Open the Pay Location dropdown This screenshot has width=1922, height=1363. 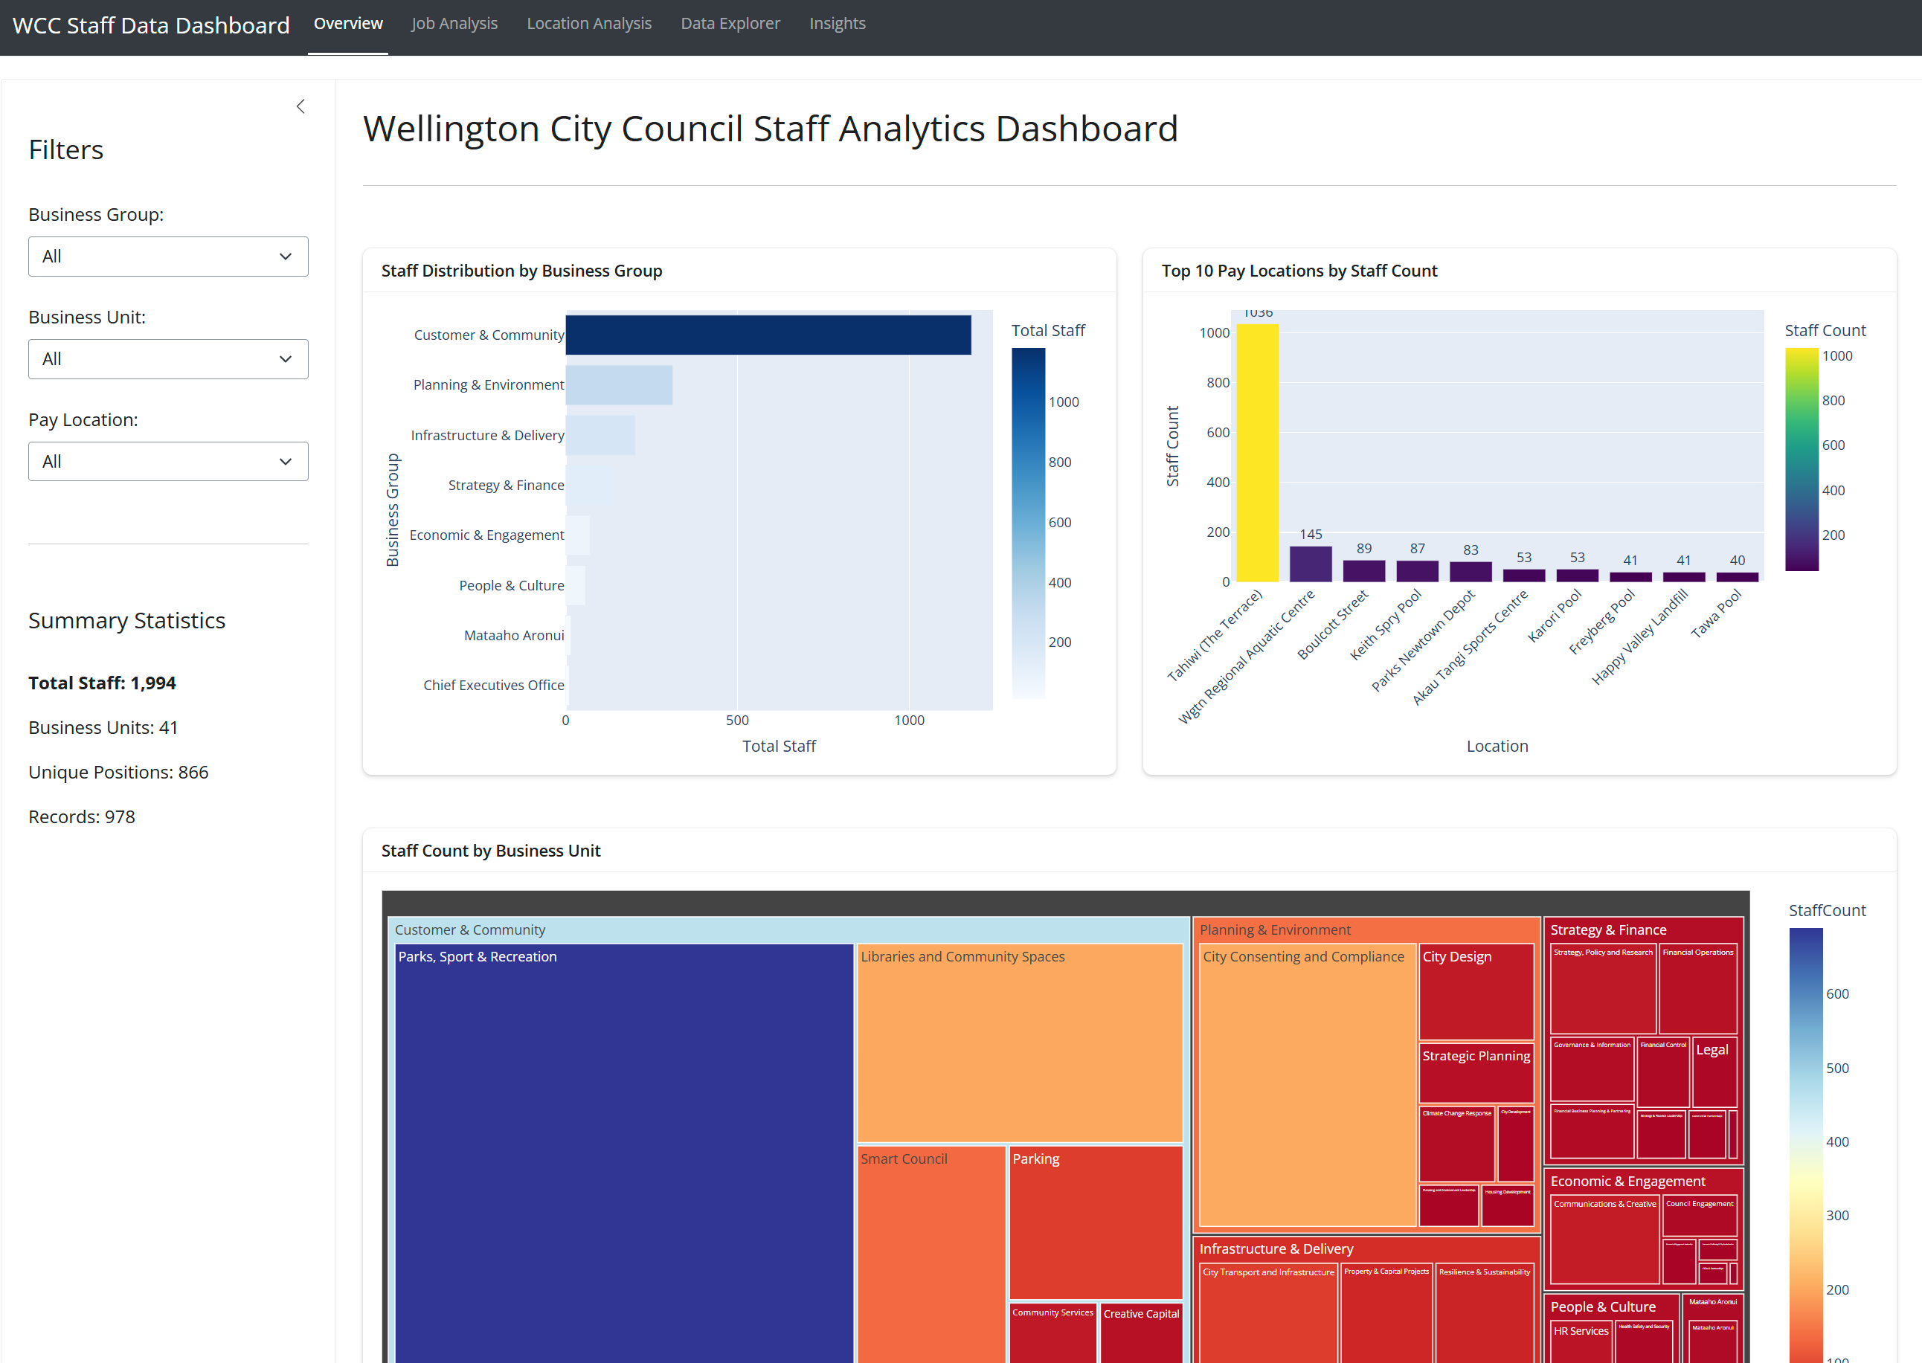168,461
